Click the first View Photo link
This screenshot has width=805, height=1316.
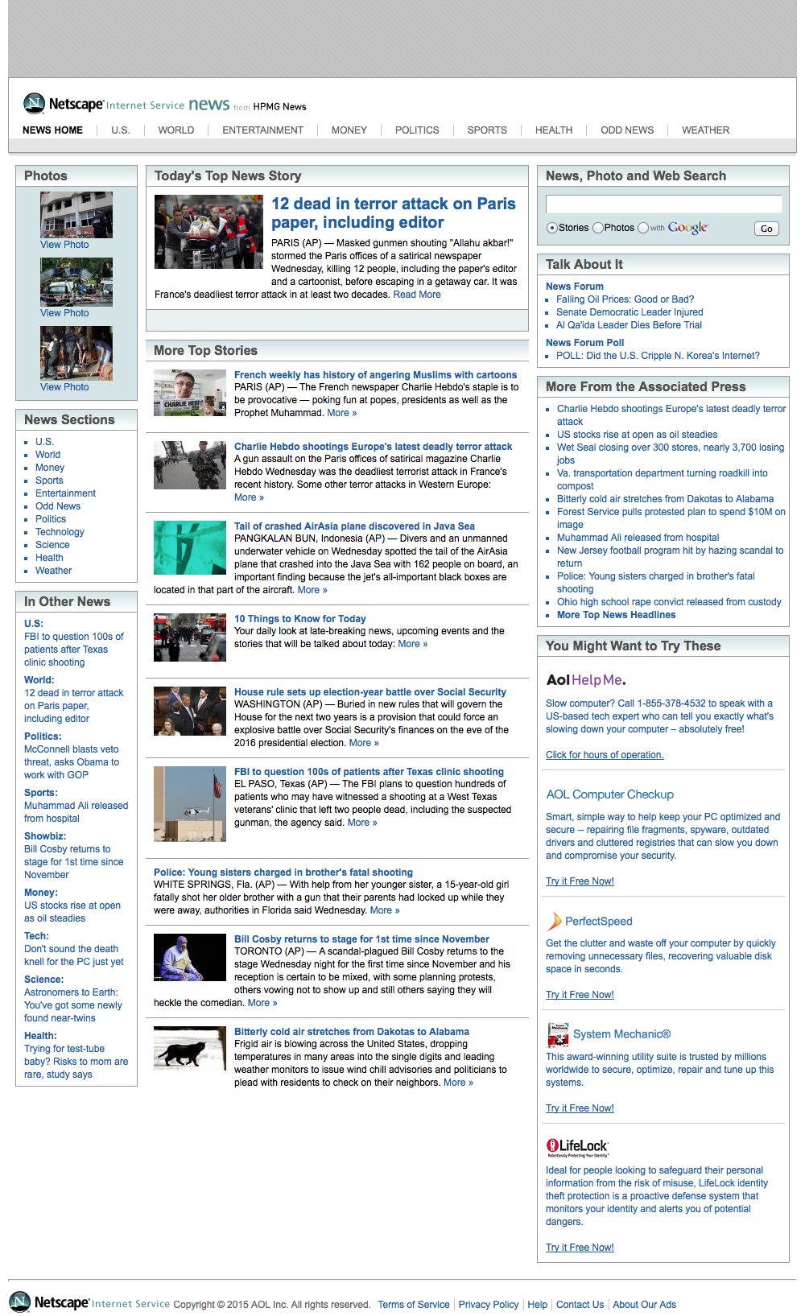tap(64, 245)
